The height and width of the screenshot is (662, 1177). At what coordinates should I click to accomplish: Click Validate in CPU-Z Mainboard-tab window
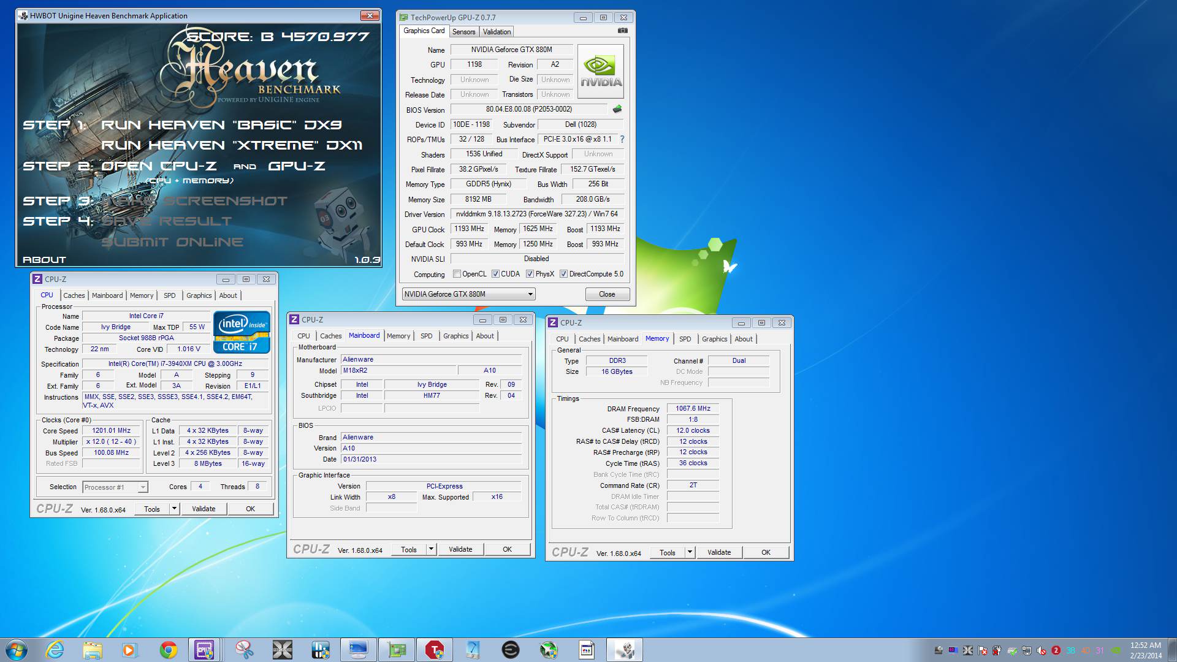pos(460,549)
